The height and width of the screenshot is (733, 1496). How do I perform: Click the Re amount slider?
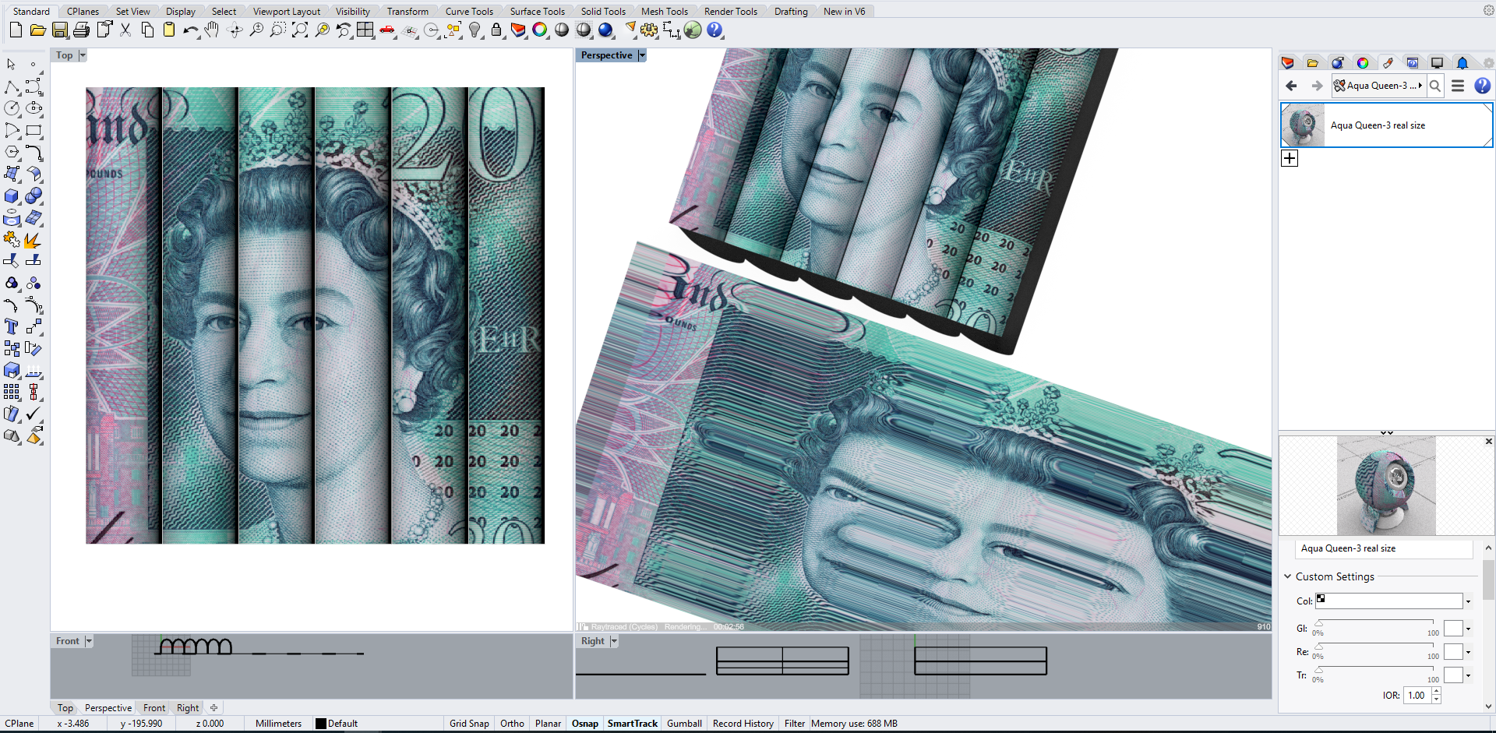(1376, 646)
